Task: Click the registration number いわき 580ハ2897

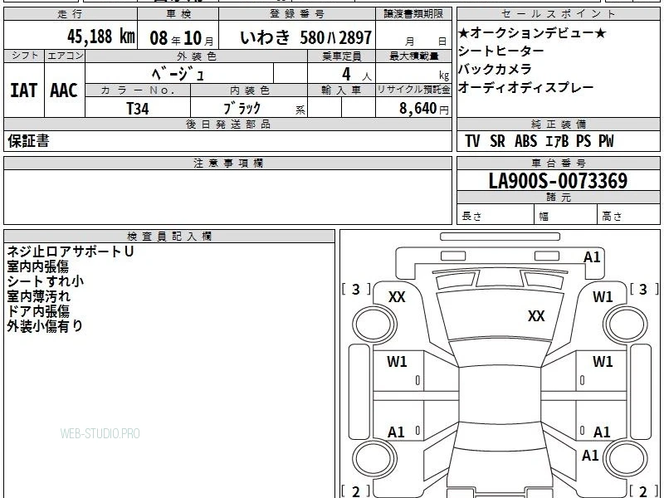Action: (305, 37)
